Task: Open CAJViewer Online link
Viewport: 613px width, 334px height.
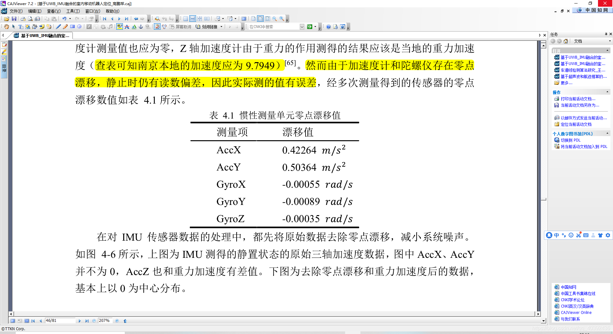Action: (576, 313)
